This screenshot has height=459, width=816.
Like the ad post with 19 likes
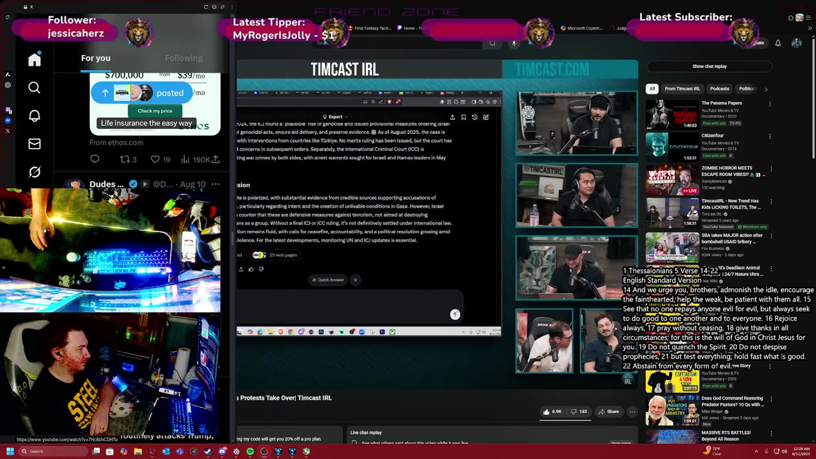point(160,159)
